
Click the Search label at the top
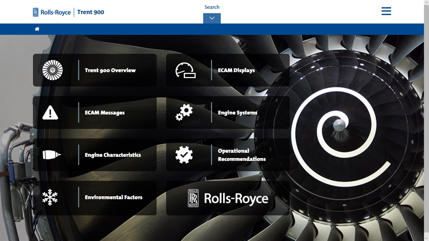(x=212, y=6)
